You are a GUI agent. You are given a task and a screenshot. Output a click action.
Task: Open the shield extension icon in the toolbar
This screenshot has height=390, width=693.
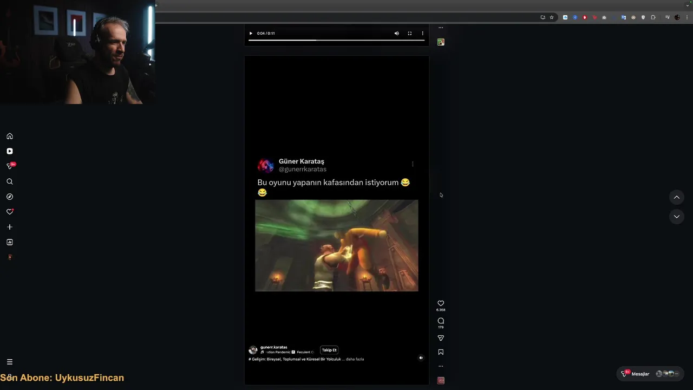click(x=643, y=17)
